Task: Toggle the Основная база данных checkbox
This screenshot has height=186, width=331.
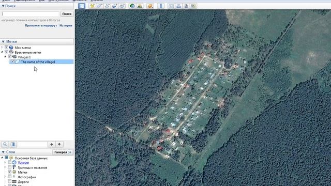Action: tap(7, 158)
